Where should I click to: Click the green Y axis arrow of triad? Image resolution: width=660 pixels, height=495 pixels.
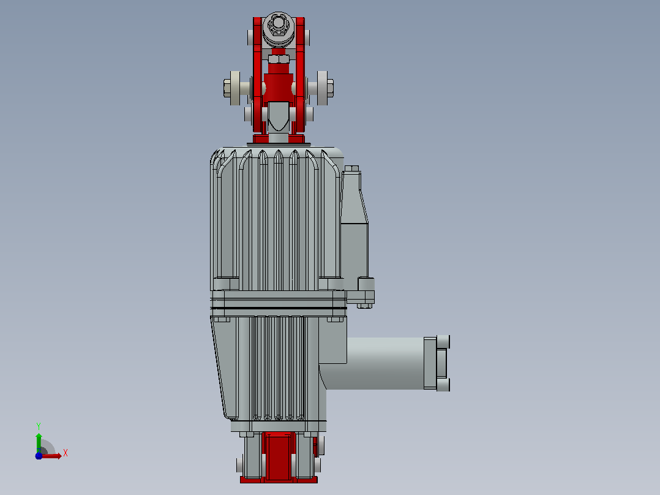tap(39, 442)
